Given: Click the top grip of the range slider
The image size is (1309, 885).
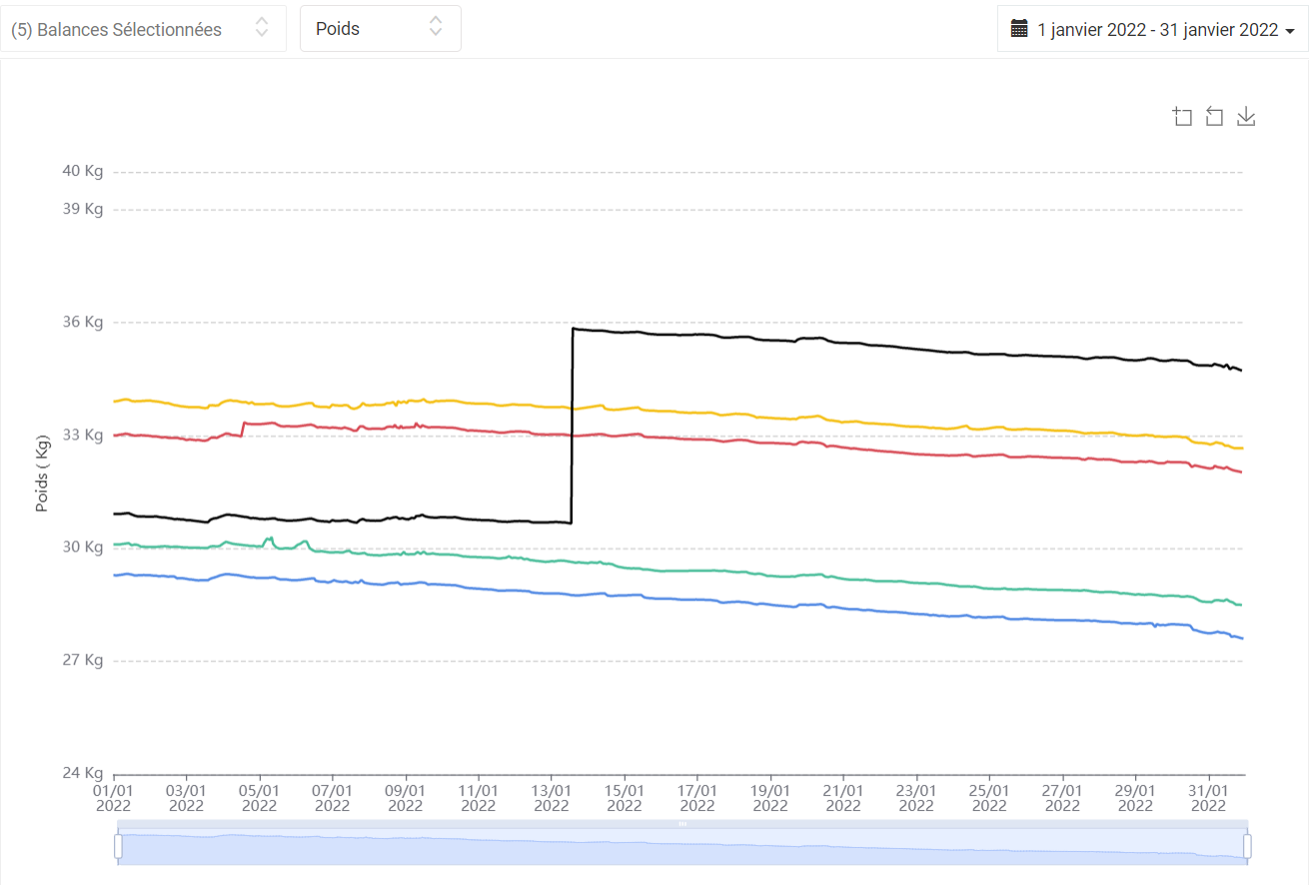Looking at the screenshot, I should [x=683, y=823].
